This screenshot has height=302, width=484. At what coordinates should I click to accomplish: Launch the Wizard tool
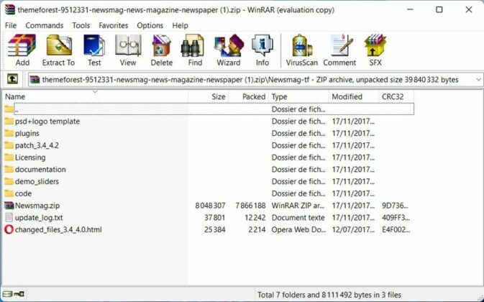tap(229, 50)
